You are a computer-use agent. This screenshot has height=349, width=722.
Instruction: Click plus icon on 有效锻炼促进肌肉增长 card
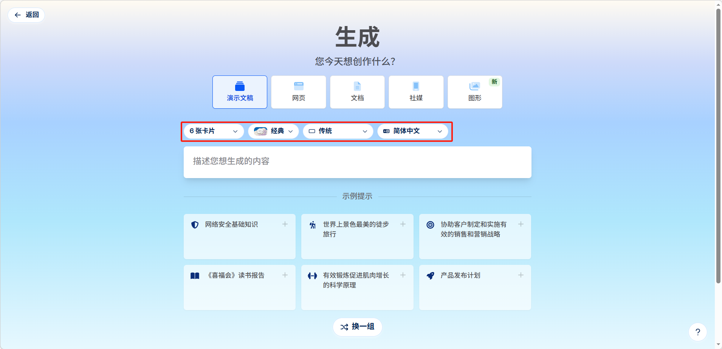403,275
